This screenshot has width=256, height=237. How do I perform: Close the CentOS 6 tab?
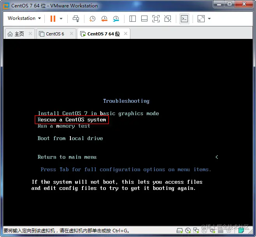pyautogui.click(x=72, y=33)
